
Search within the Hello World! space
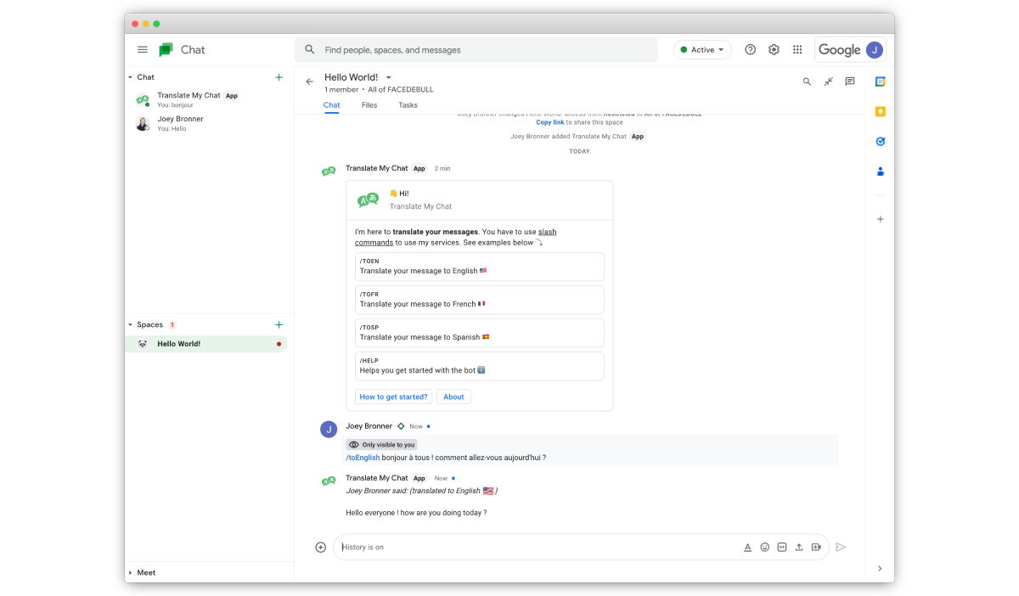click(x=807, y=82)
